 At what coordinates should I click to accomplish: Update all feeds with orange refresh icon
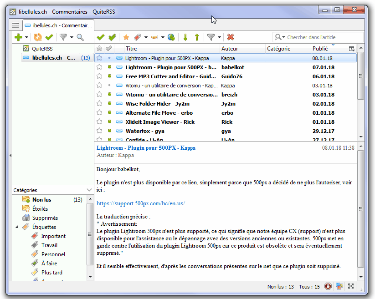click(37, 37)
